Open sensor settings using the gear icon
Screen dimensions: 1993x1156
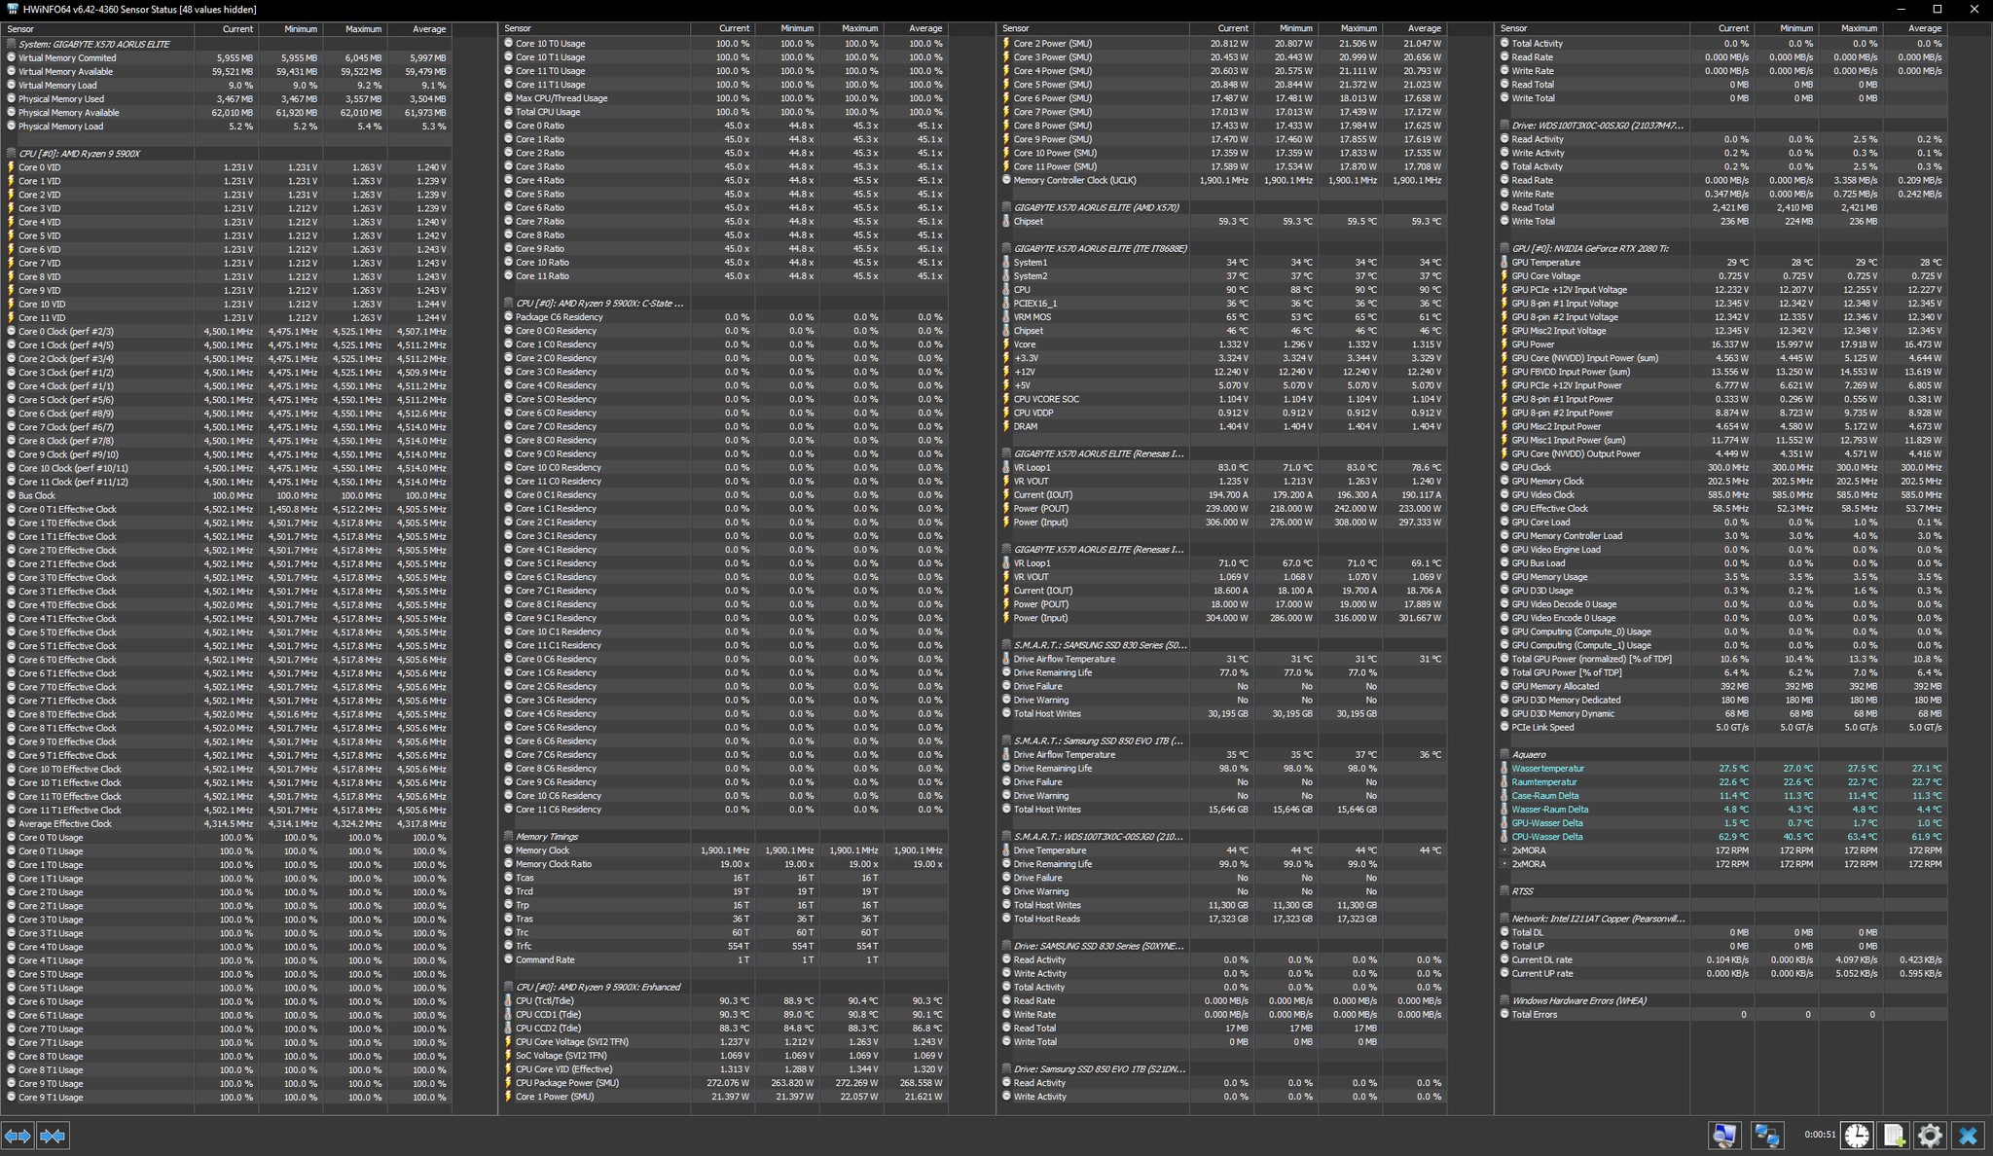tap(1933, 1136)
